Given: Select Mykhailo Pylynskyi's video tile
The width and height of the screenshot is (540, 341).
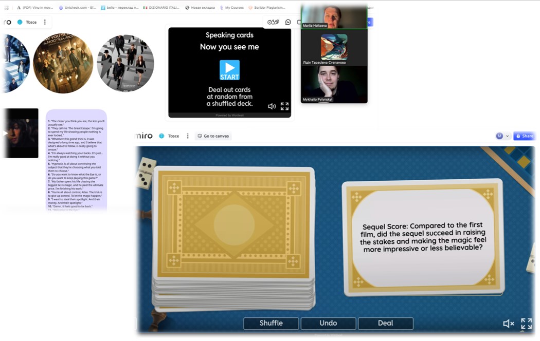Looking at the screenshot, I should (334, 84).
